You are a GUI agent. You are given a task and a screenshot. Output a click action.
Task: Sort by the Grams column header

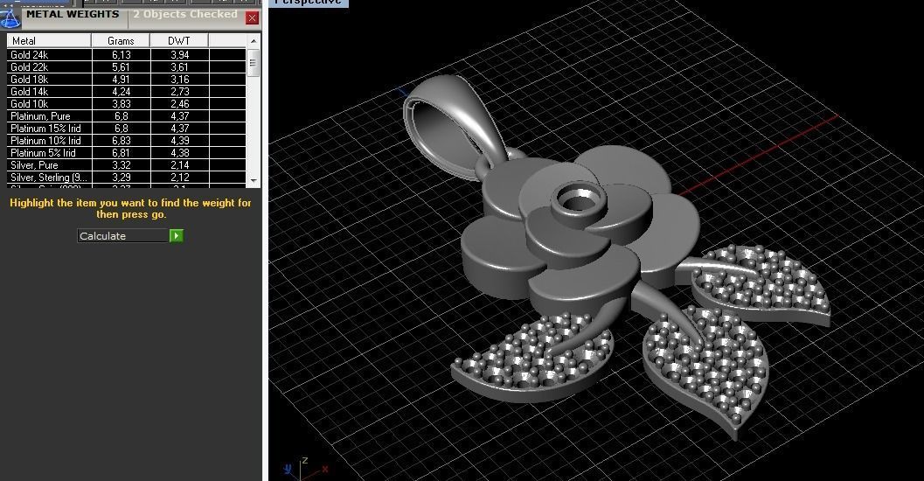[121, 41]
